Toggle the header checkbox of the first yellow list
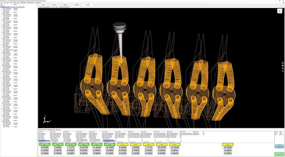 coord(117,132)
